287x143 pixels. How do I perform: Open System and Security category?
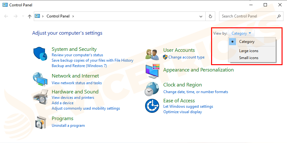[x=74, y=49]
